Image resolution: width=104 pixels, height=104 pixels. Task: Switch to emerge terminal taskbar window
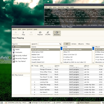[40, 103]
